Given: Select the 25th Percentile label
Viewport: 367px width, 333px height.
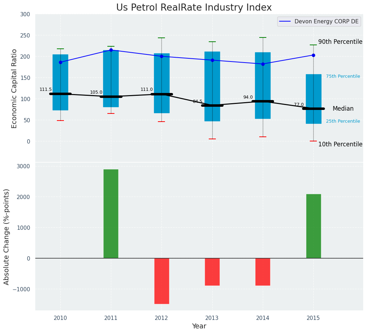Looking at the screenshot, I should [x=343, y=121].
